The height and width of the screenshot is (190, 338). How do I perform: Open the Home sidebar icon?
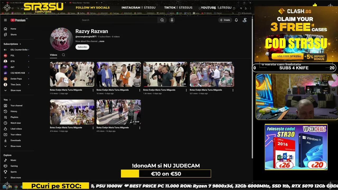(5, 29)
